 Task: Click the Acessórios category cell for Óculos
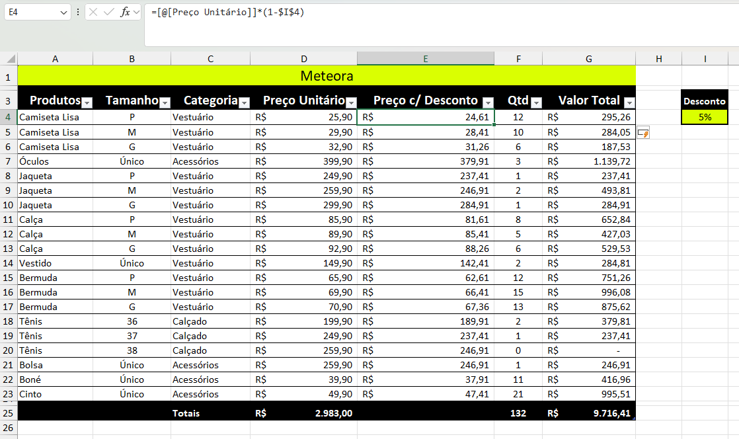point(210,161)
